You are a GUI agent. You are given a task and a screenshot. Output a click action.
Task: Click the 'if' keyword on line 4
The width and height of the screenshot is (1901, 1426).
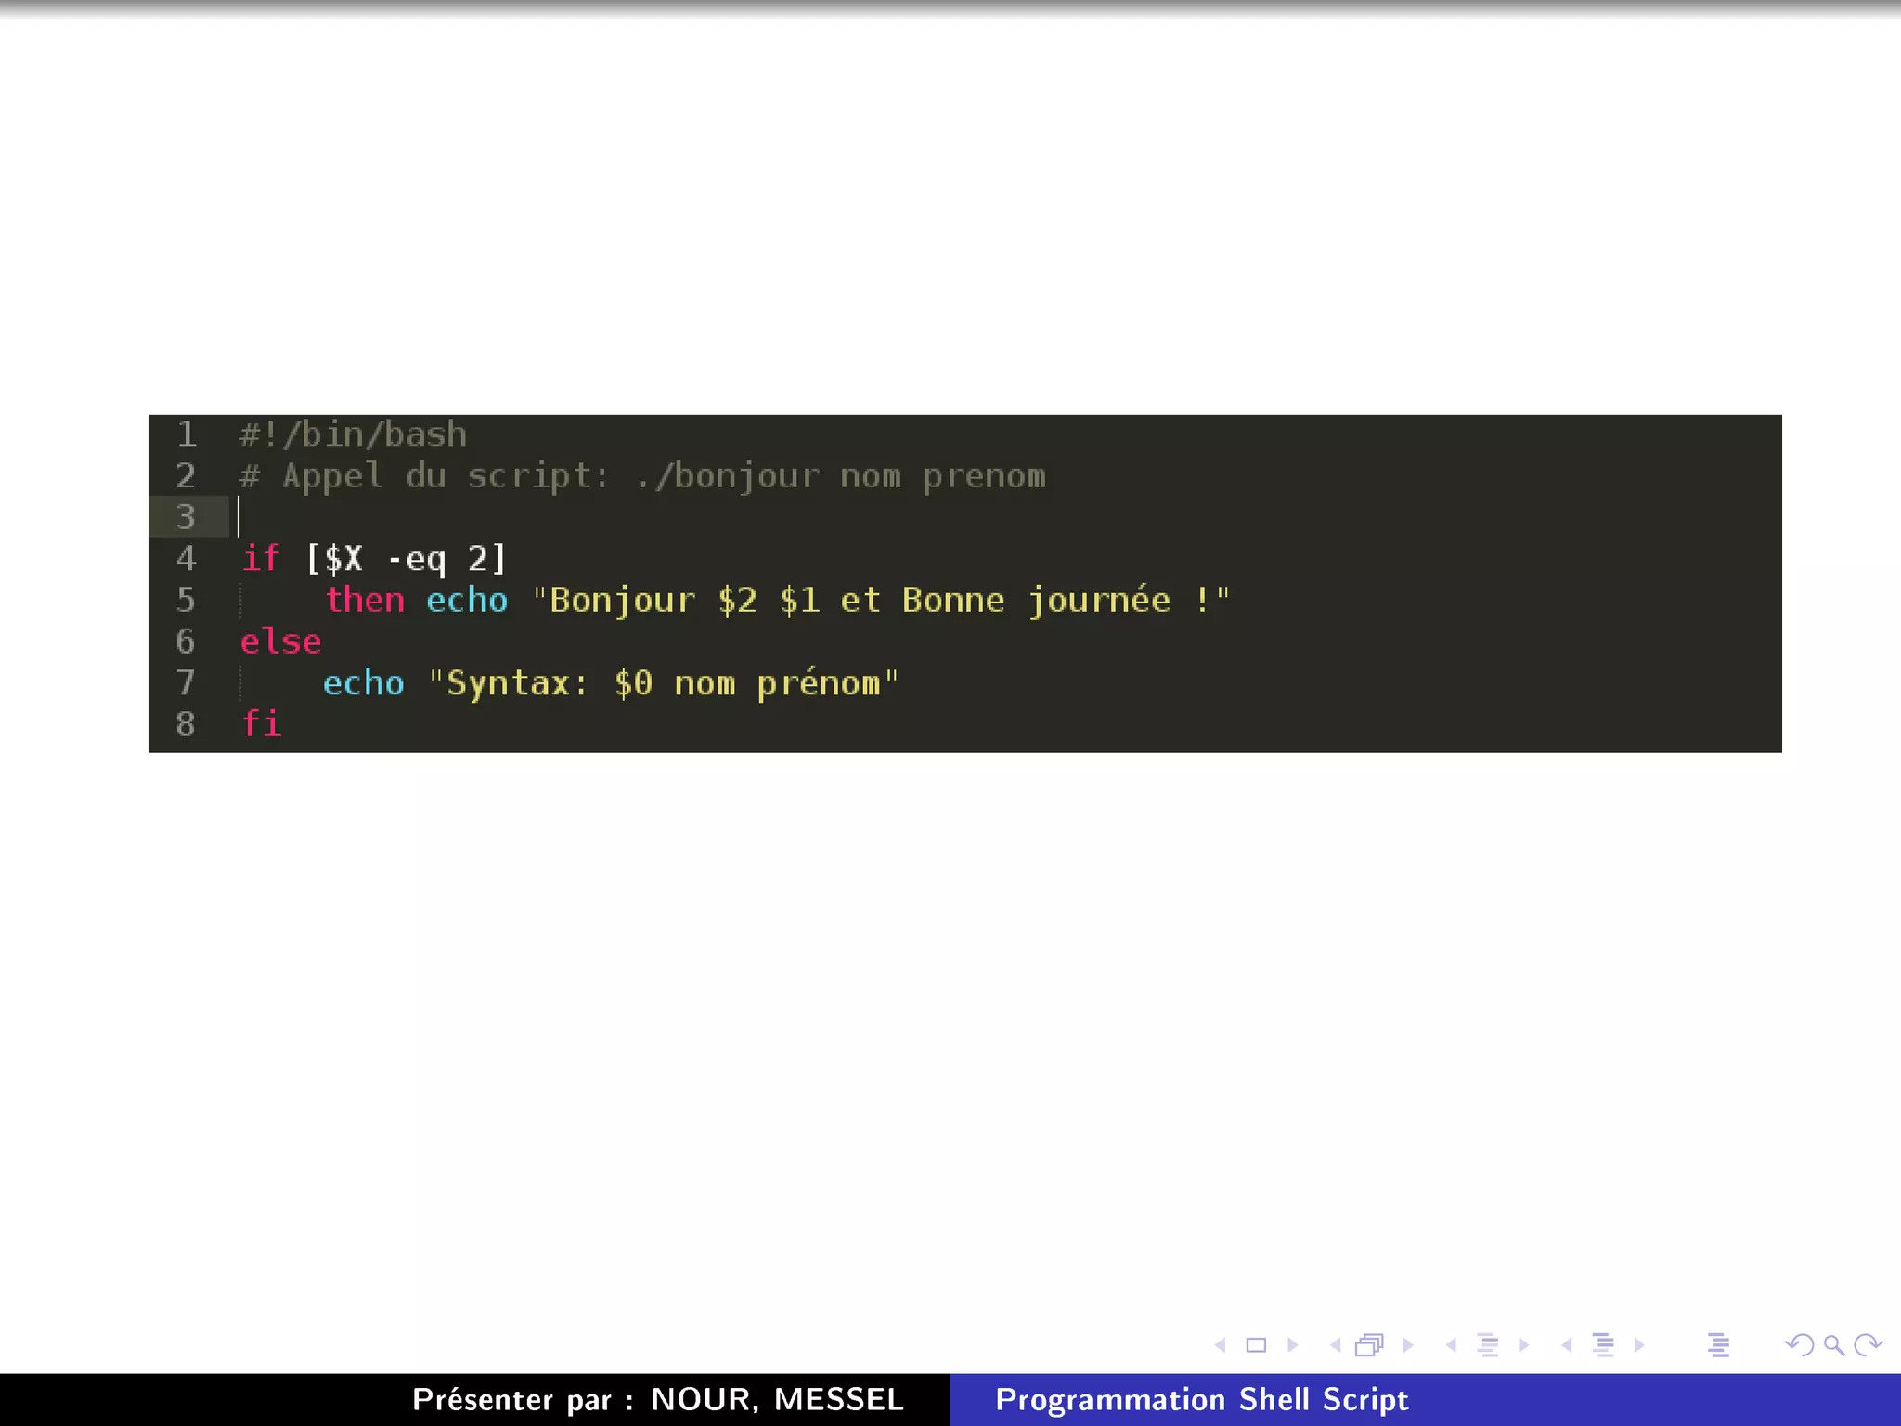point(261,558)
